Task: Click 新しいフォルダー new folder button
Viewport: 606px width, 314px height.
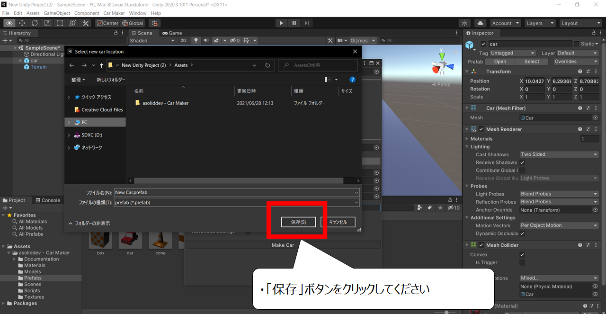Action: [x=111, y=80]
